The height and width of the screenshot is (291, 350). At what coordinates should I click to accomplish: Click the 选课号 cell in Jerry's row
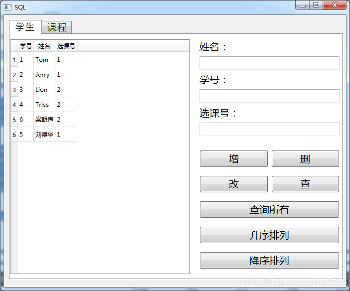(66, 75)
